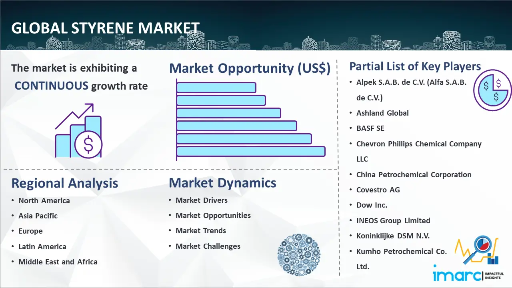This screenshot has width=512, height=288.
Task: Click Middle East and Africa region
Action: coord(58,262)
